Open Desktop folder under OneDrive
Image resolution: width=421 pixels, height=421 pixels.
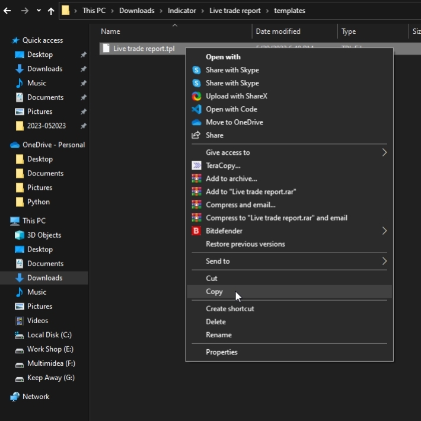pos(40,159)
